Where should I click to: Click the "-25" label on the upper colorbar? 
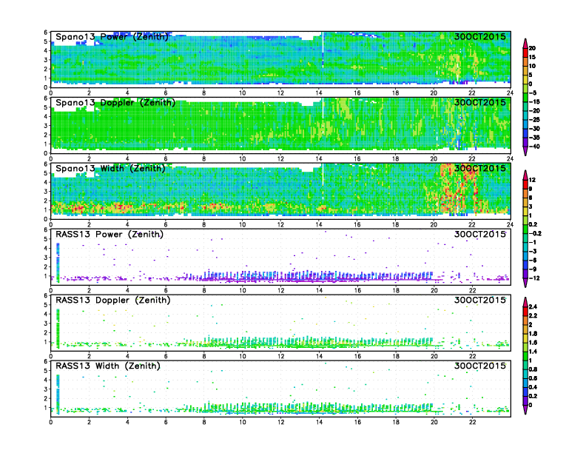(534, 120)
